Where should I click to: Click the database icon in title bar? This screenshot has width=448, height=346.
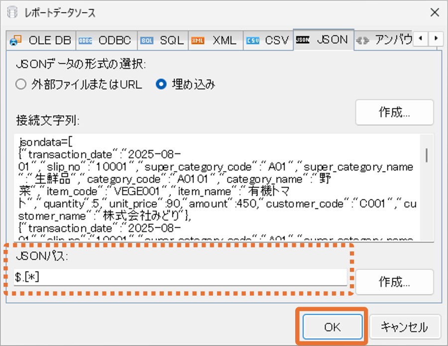pyautogui.click(x=12, y=12)
